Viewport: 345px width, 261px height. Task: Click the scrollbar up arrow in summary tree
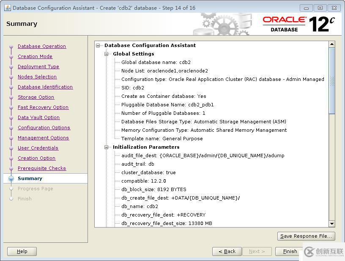332,44
